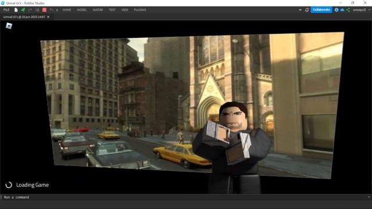Viewport: 372px width, 209px height.
Task: Close the Unival UI's document tab
Action: (x=48, y=17)
